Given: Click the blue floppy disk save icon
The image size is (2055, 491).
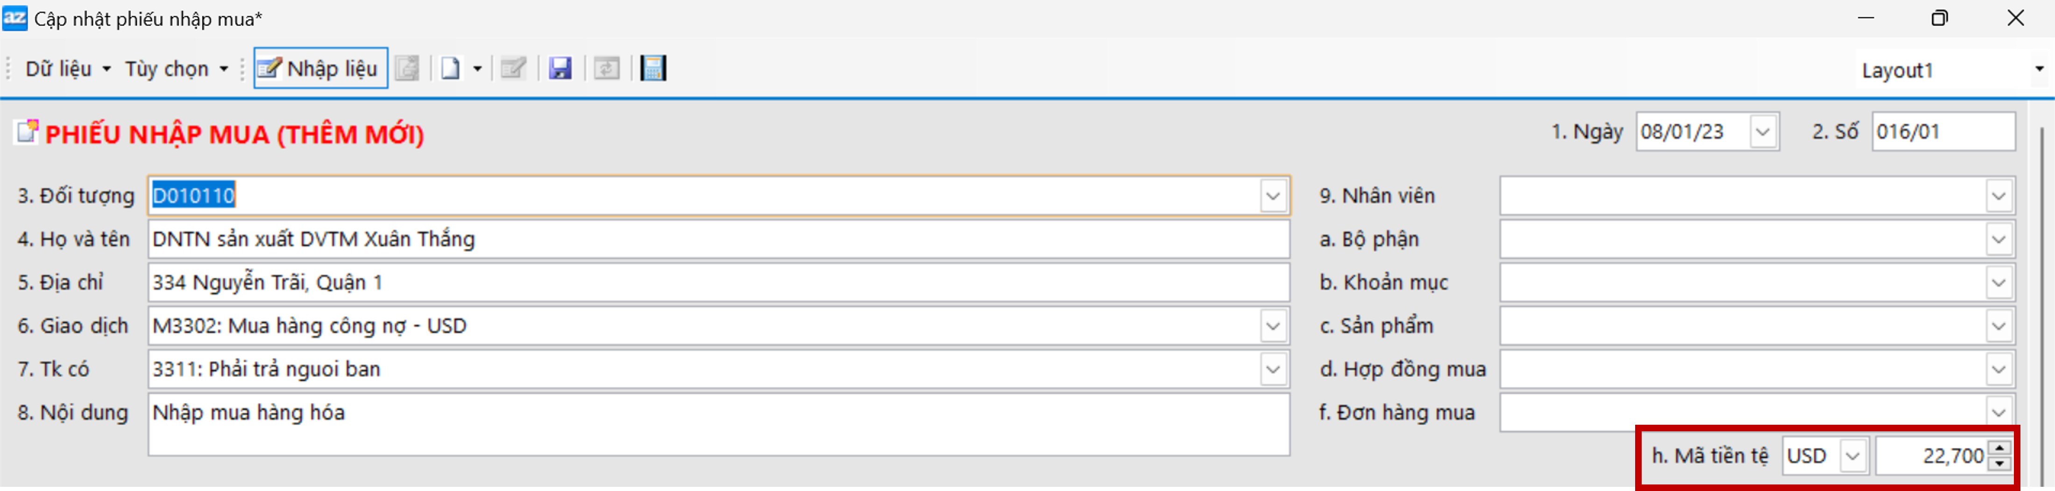Looking at the screenshot, I should (560, 69).
